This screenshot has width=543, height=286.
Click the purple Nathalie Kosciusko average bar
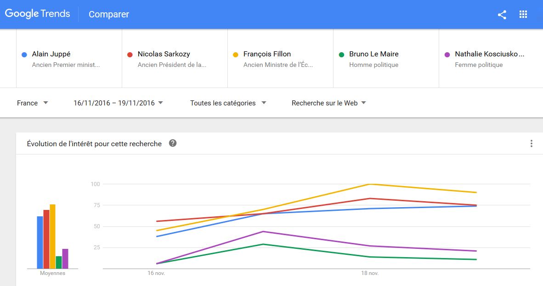click(65, 258)
